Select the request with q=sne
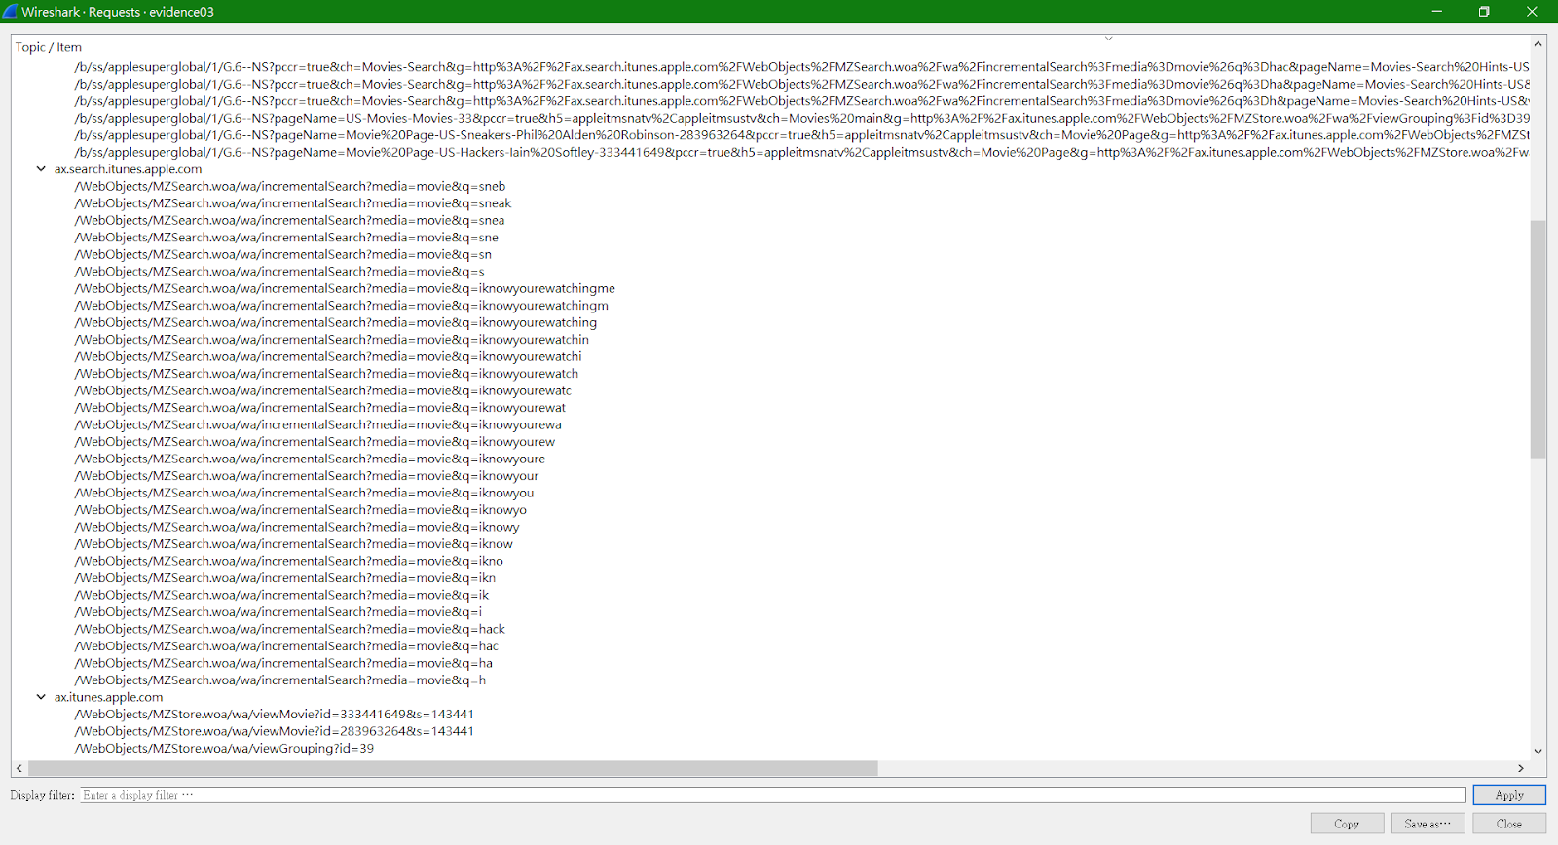The image size is (1558, 845). (286, 238)
